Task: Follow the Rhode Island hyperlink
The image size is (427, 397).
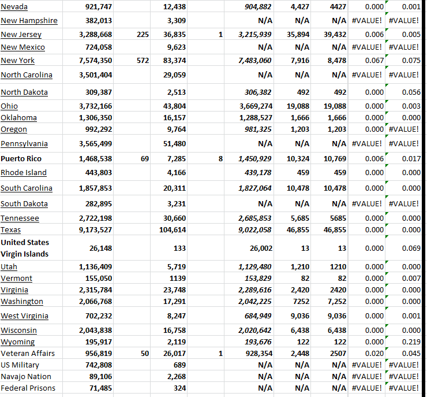Action: pos(23,173)
